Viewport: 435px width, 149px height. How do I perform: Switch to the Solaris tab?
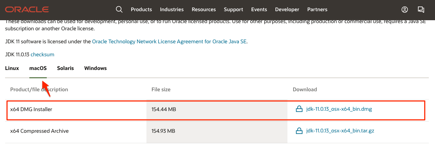point(65,68)
